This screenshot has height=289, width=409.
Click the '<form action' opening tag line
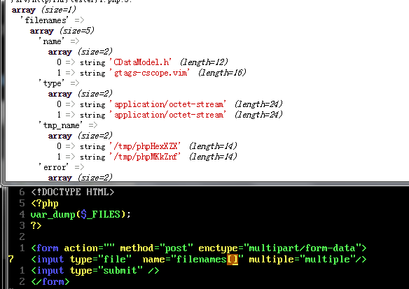198,248
